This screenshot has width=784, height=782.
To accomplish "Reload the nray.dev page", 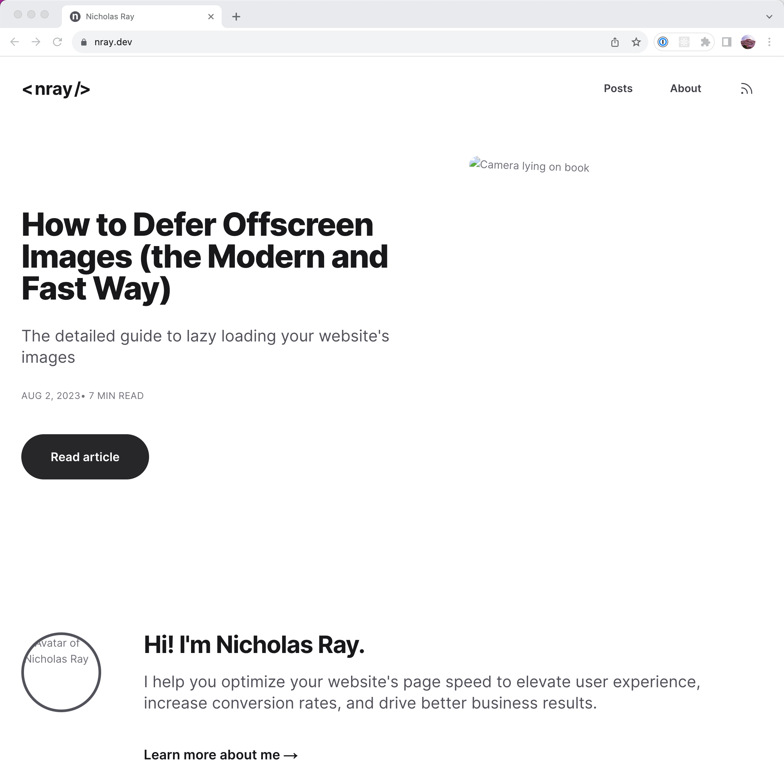I will pos(57,42).
